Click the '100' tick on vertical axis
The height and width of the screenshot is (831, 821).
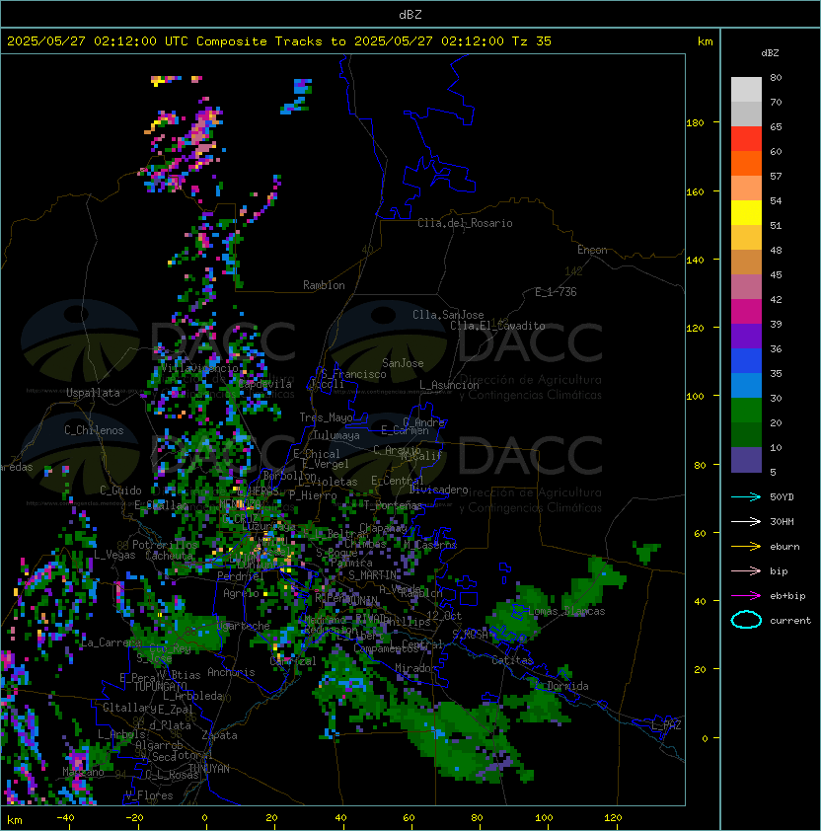(695, 397)
